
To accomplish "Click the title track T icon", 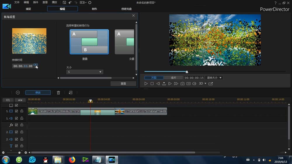I will coord(11,146).
